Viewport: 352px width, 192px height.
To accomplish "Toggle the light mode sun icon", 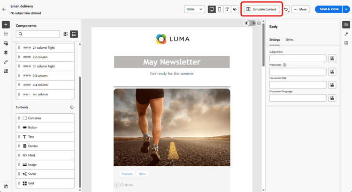I will pyautogui.click(x=246, y=23).
